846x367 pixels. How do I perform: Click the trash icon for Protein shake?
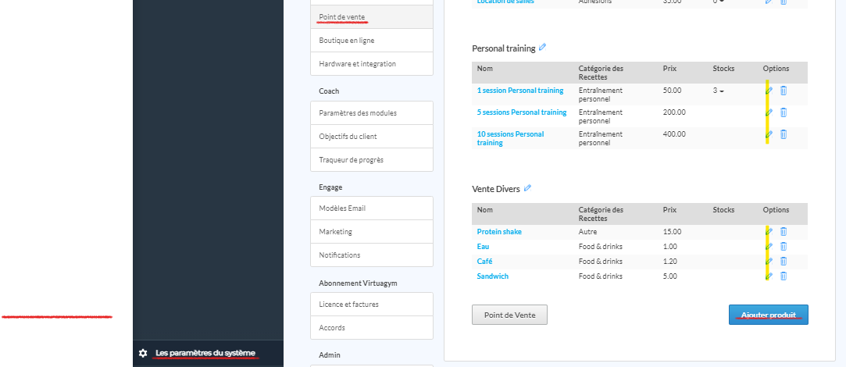coord(784,232)
